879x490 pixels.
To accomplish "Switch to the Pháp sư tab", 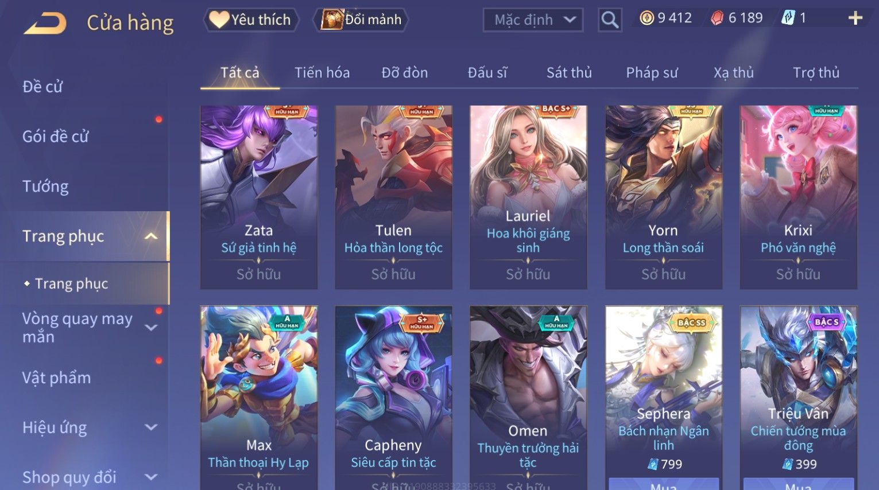I will [x=652, y=73].
